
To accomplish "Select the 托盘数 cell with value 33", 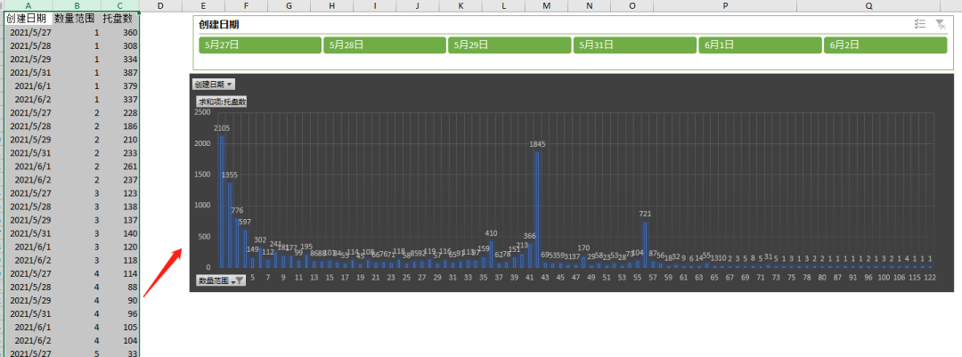I will pyautogui.click(x=120, y=354).
